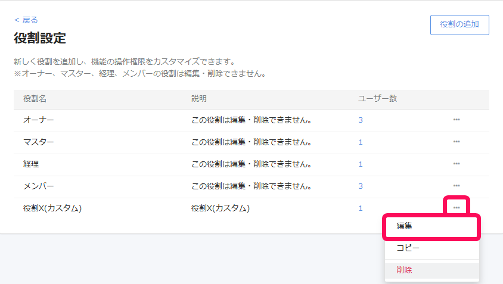
Task: Open user count 1 for 役割X(カスタム)
Action: point(361,208)
